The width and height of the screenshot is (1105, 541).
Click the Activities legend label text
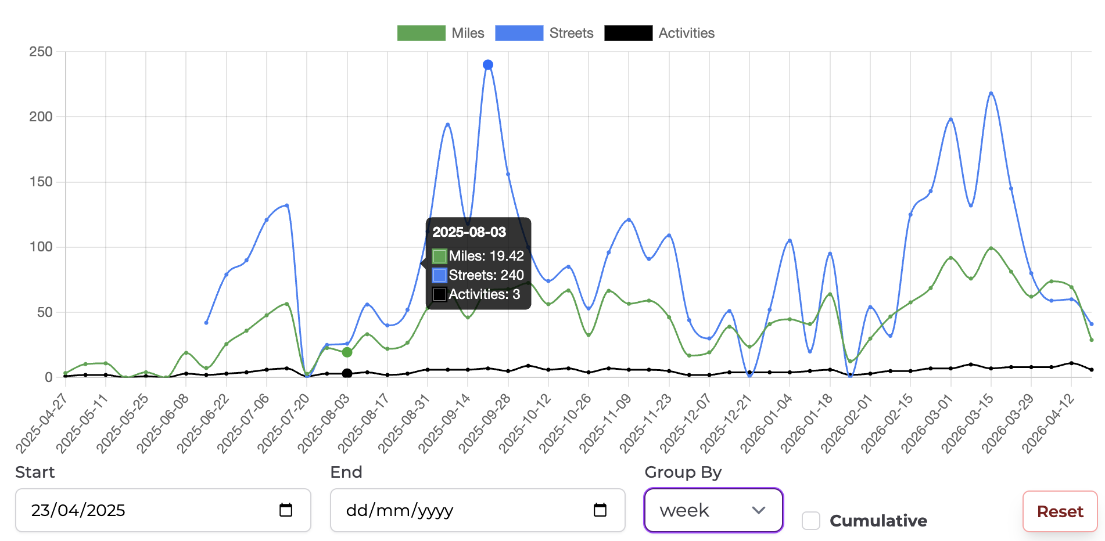[x=686, y=33]
